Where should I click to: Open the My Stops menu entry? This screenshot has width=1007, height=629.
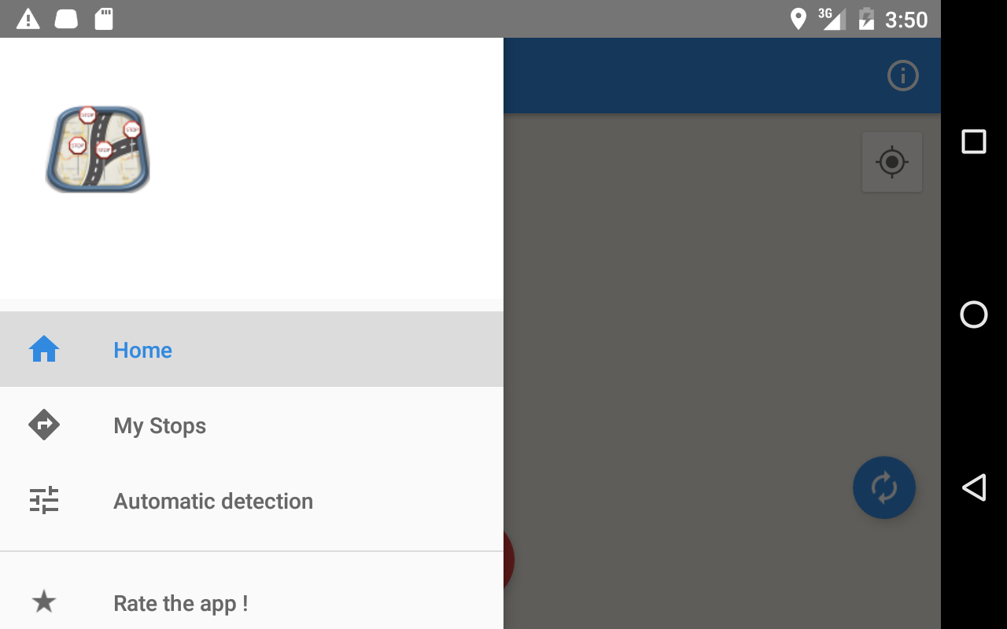252,425
